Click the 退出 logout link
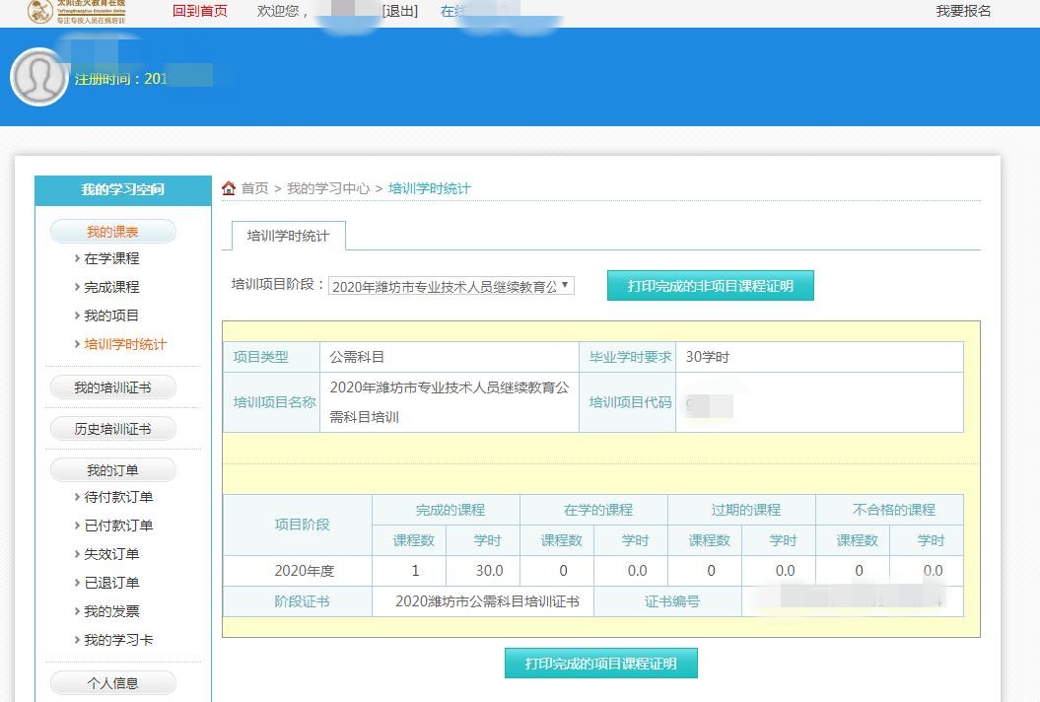Image resolution: width=1040 pixels, height=702 pixels. tap(399, 11)
